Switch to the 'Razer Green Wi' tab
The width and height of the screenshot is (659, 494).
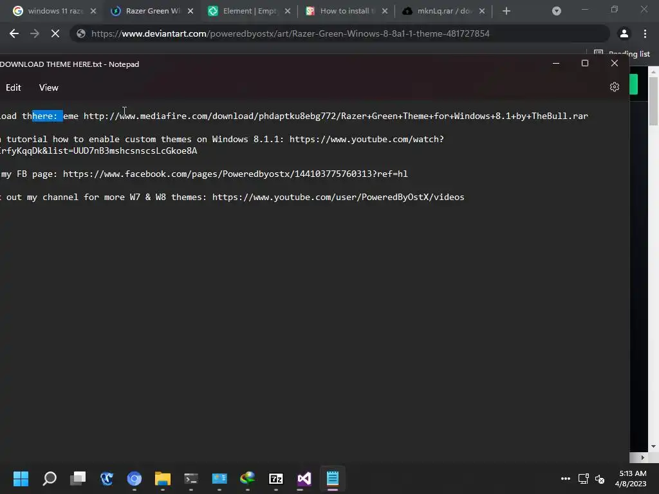click(x=153, y=11)
